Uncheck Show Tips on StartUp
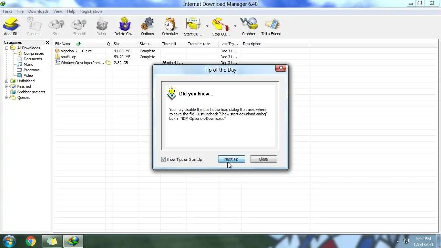Viewport: 441px width, 248px height. point(163,159)
